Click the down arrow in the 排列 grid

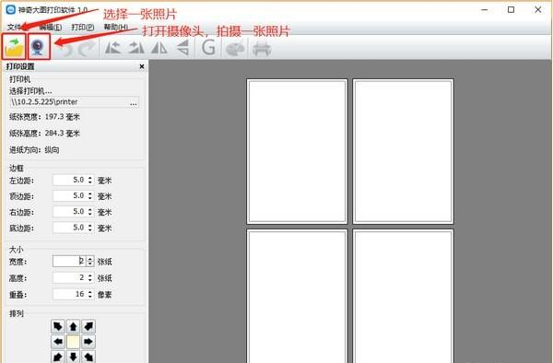point(73,357)
